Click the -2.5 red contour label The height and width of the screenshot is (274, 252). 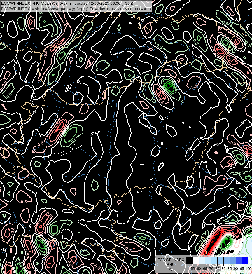213,240
